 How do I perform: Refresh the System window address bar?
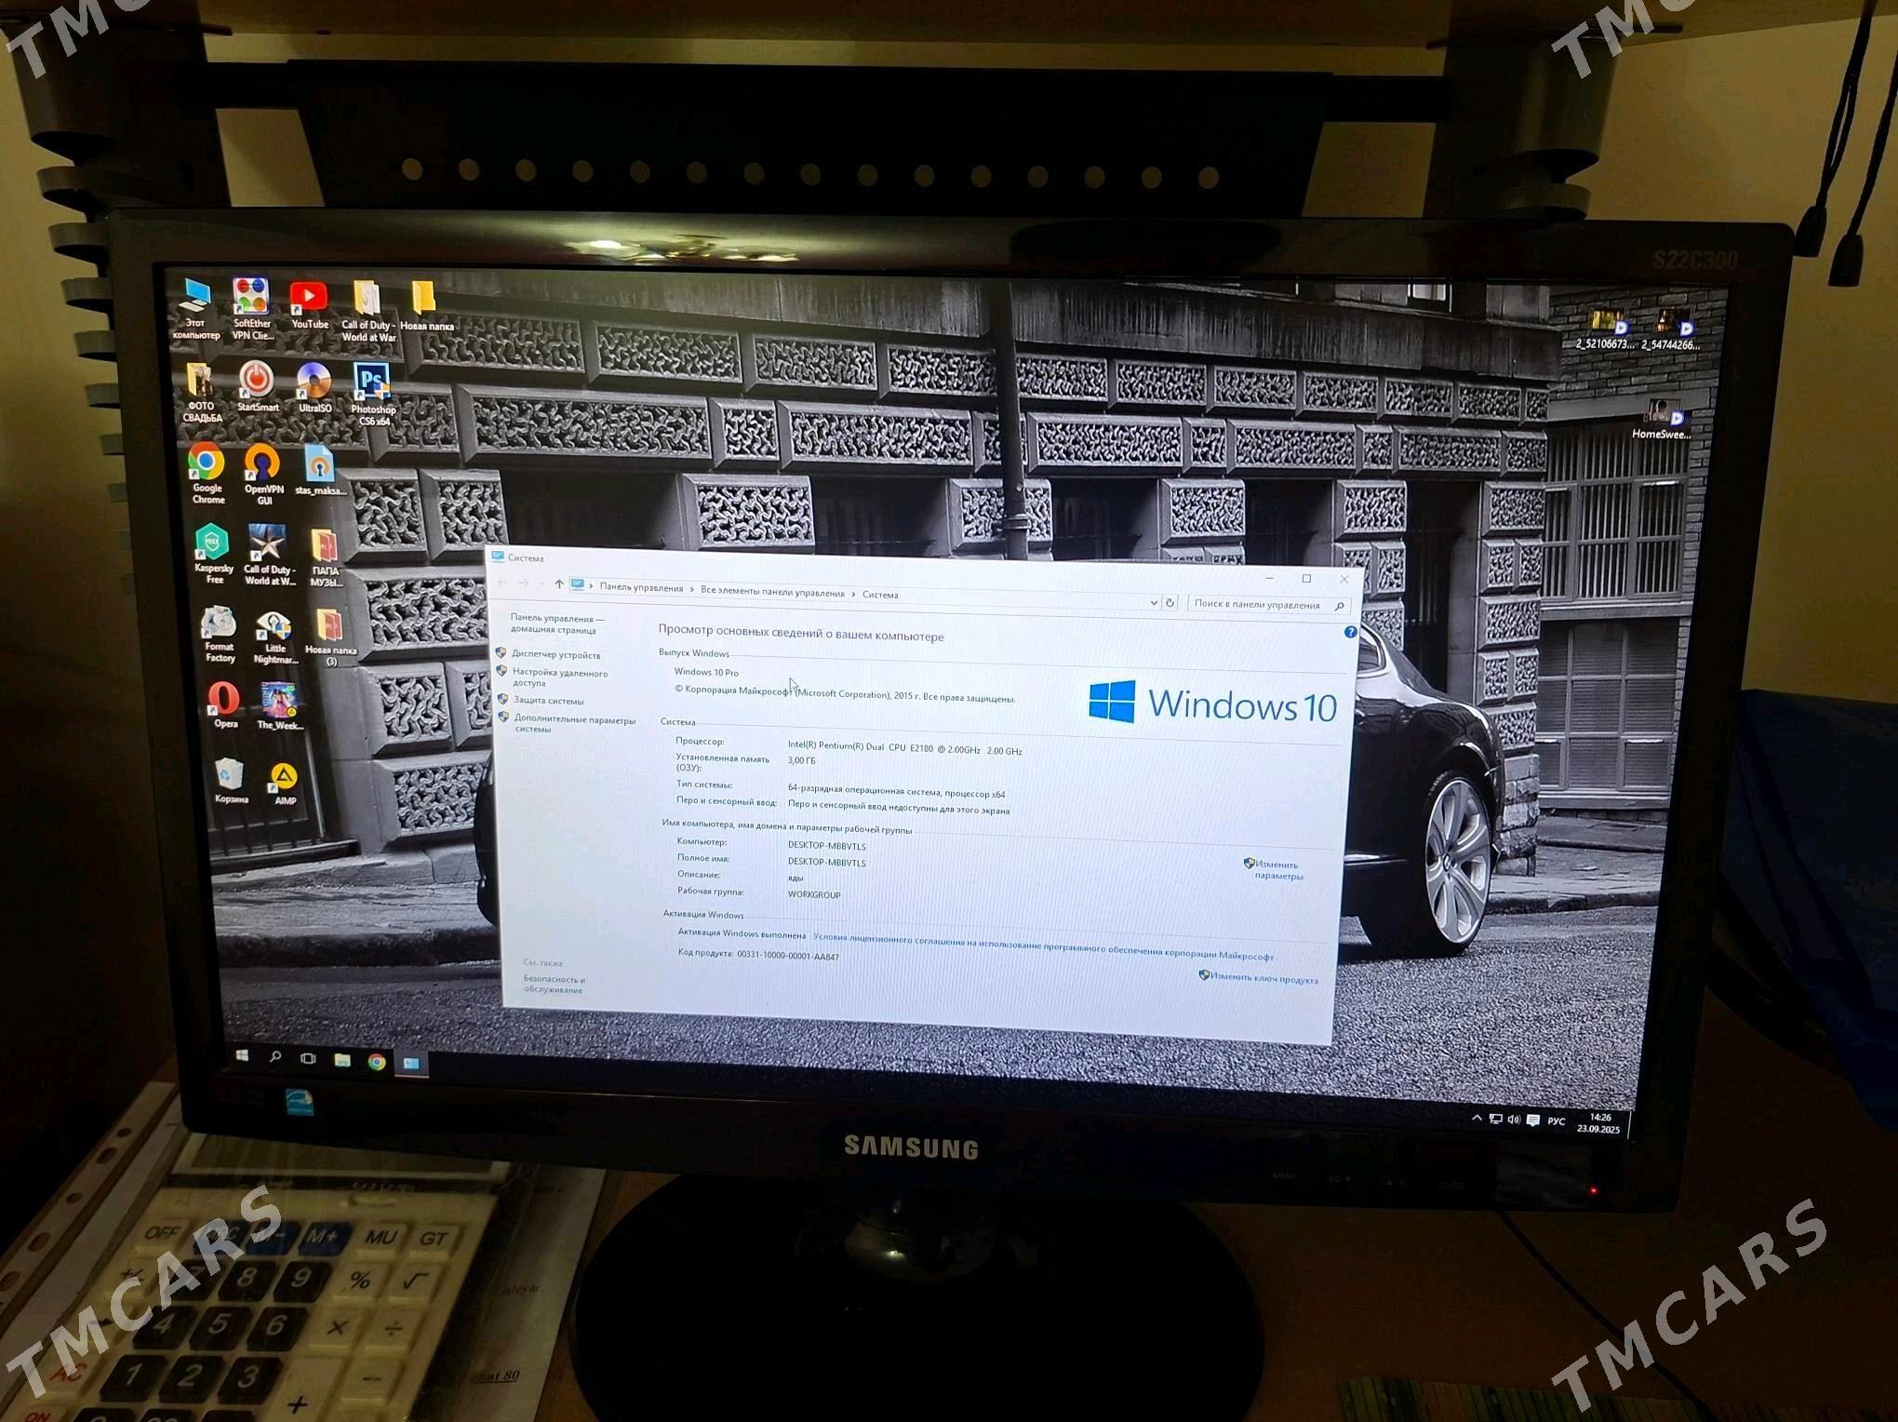click(1170, 602)
